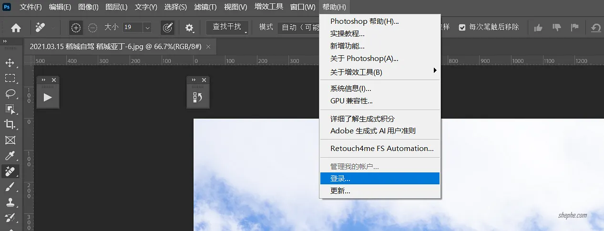Close the History floating panel

(x=204, y=80)
